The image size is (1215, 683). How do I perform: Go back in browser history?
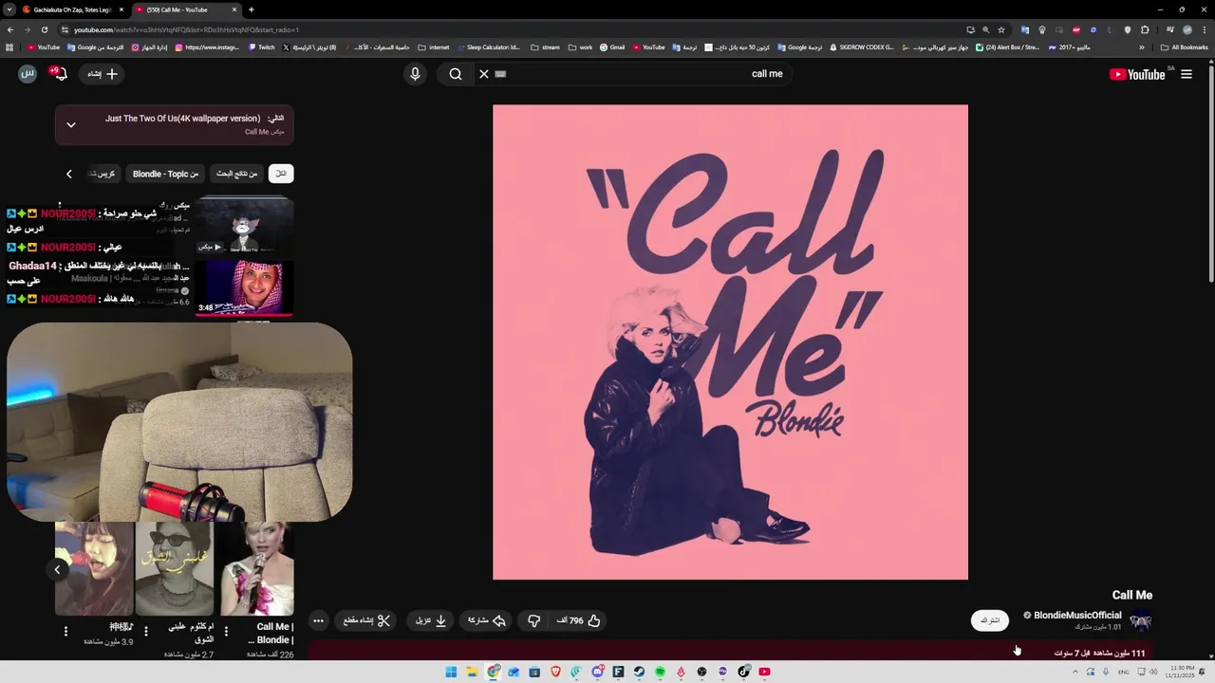point(10,29)
